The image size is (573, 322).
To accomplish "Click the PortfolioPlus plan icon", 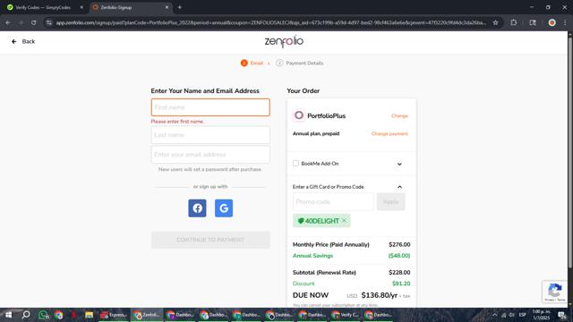I will coord(298,115).
